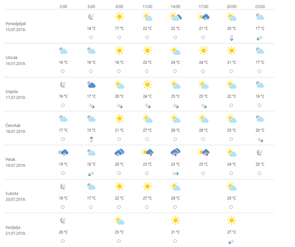Click Sunday 14:00 temperature 31 °C
The image size is (295, 247).
pyautogui.click(x=175, y=232)
